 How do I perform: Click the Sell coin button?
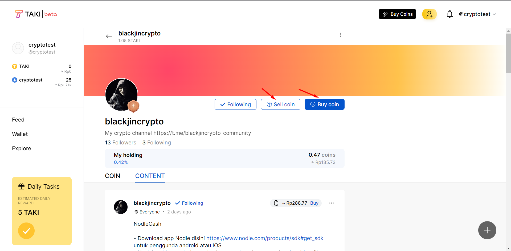[281, 104]
